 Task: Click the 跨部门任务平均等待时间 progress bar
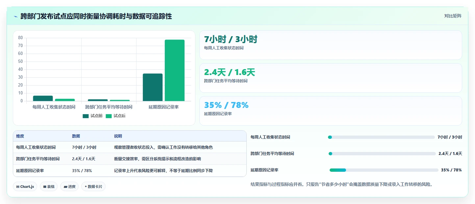[x=382, y=154]
